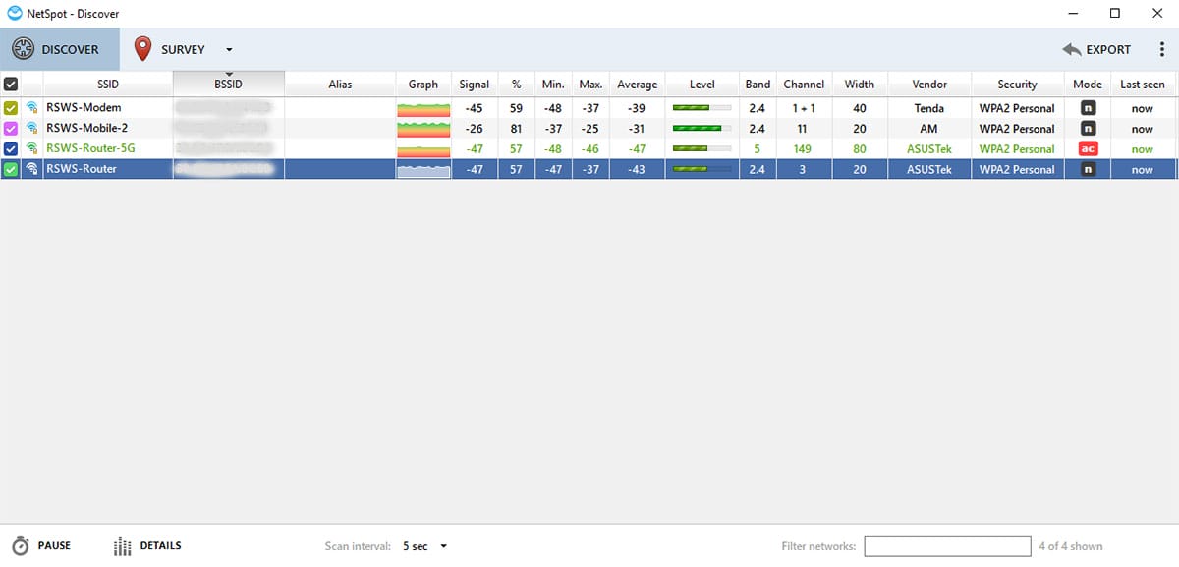Open the three-dot more options menu
Screen dimensions: 1179x567
pos(1162,50)
